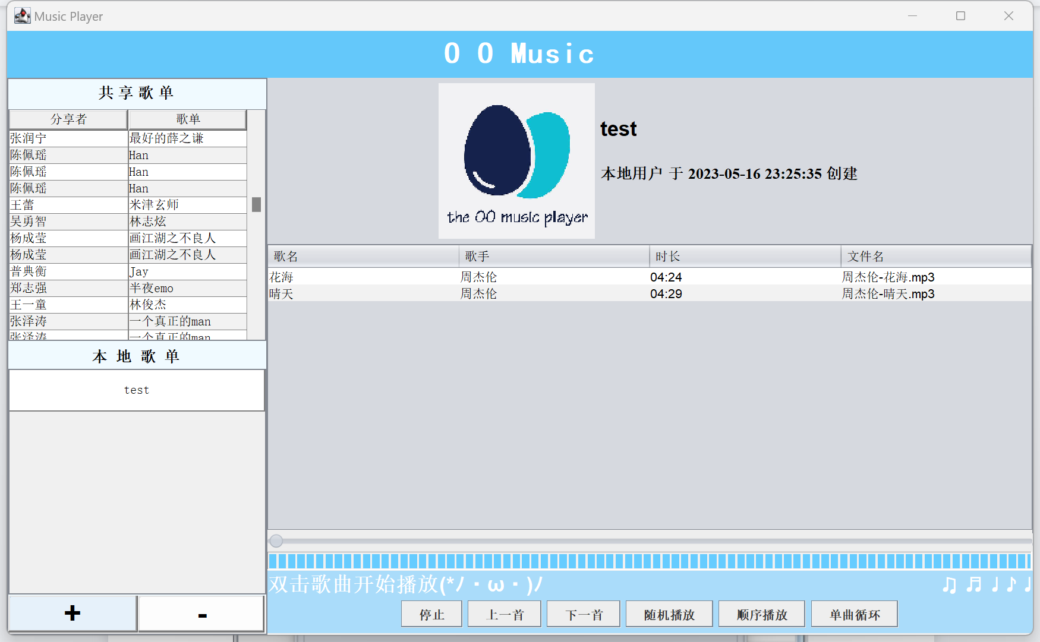Go to previous song with 上一首

(x=505, y=615)
